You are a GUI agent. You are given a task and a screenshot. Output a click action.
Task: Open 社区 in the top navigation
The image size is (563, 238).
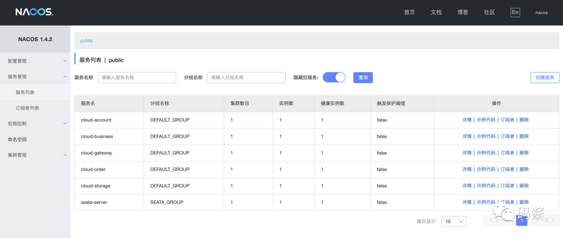pyautogui.click(x=489, y=12)
